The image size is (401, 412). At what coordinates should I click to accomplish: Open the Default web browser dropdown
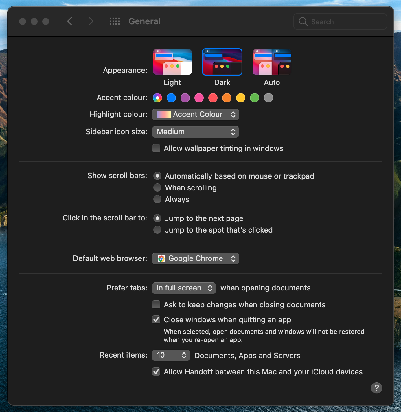coord(196,259)
